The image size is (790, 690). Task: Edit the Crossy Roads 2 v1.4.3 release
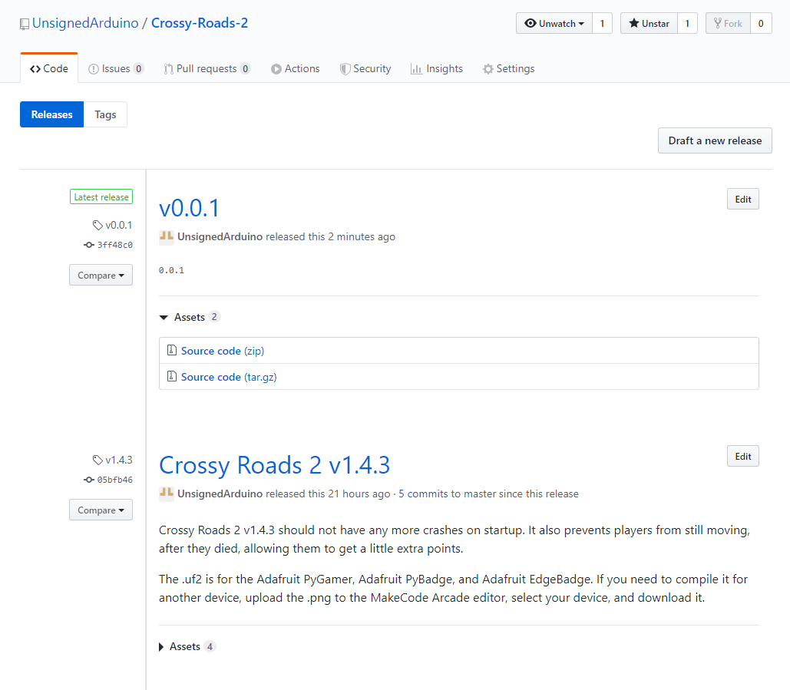pyautogui.click(x=742, y=457)
